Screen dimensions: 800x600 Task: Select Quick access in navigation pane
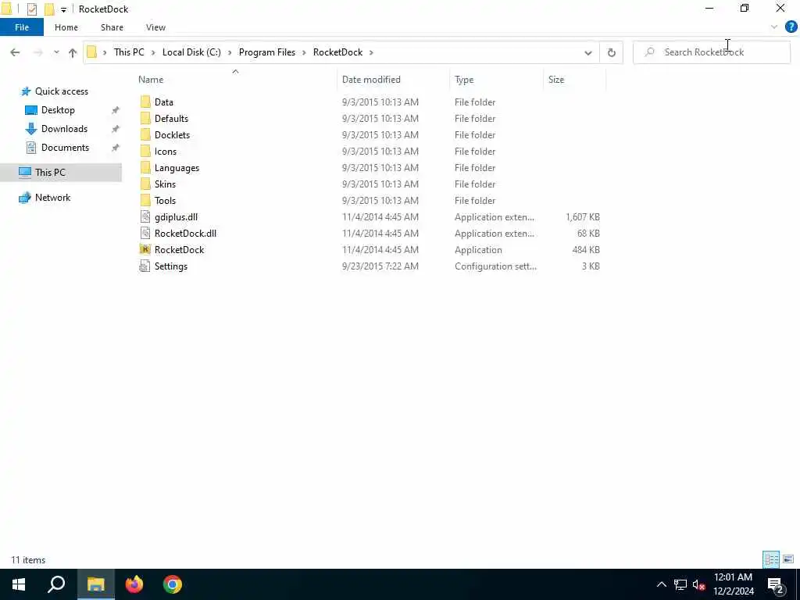click(61, 91)
